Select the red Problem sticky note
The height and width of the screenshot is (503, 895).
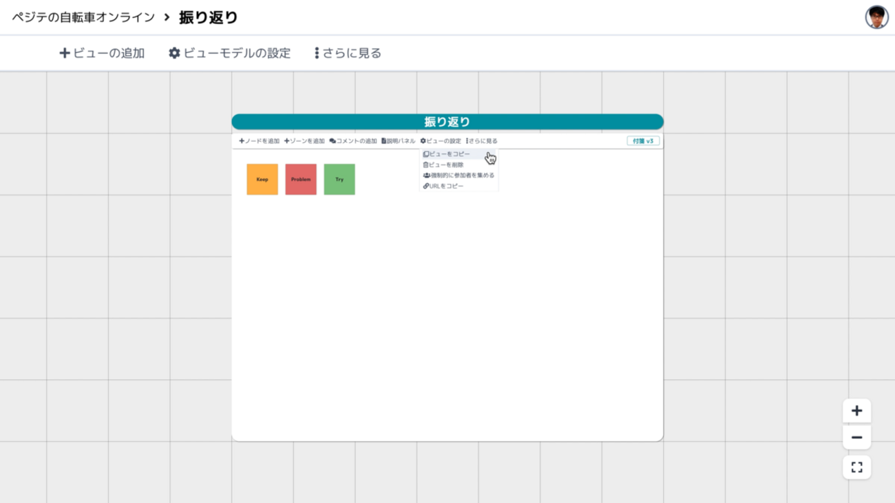pos(301,180)
